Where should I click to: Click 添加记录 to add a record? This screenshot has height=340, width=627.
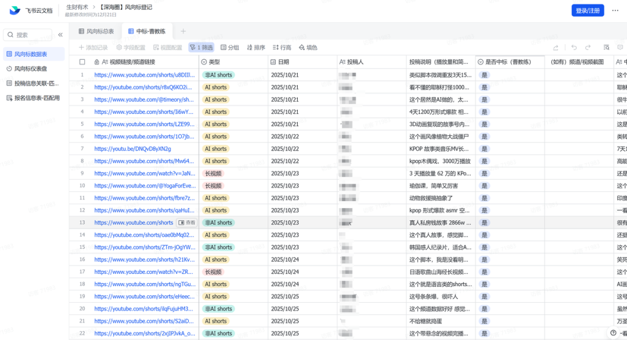pos(93,47)
